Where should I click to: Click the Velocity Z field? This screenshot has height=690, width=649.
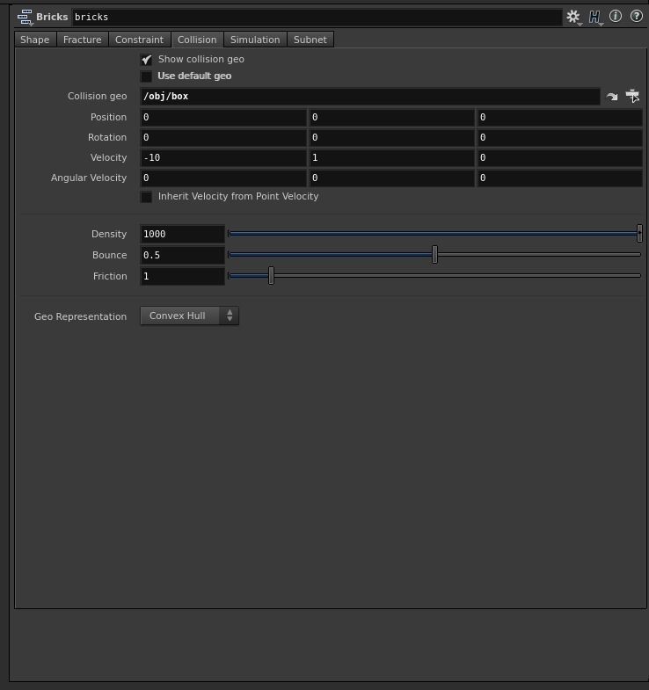[x=559, y=158]
